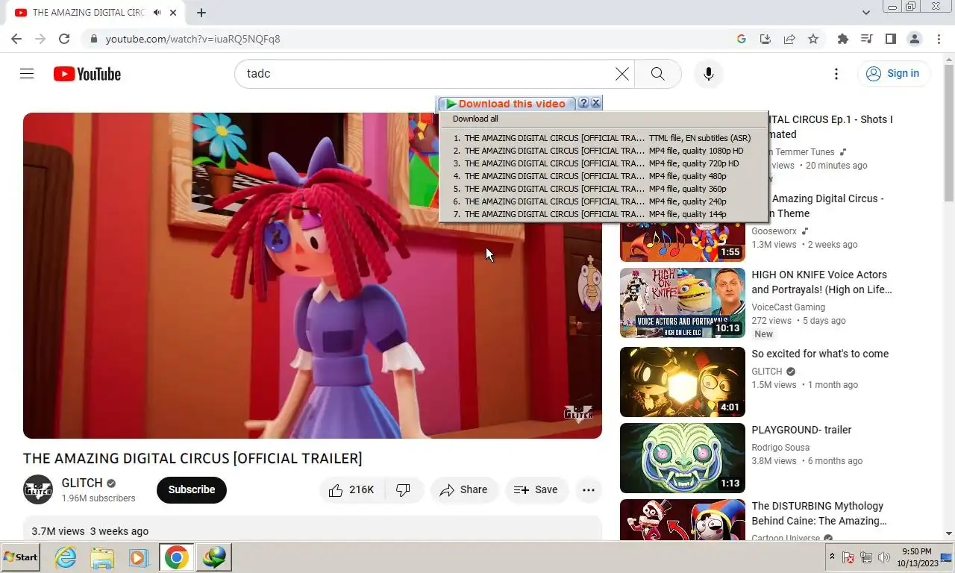Open volume control in system tray
The width and height of the screenshot is (955, 573).
884,557
